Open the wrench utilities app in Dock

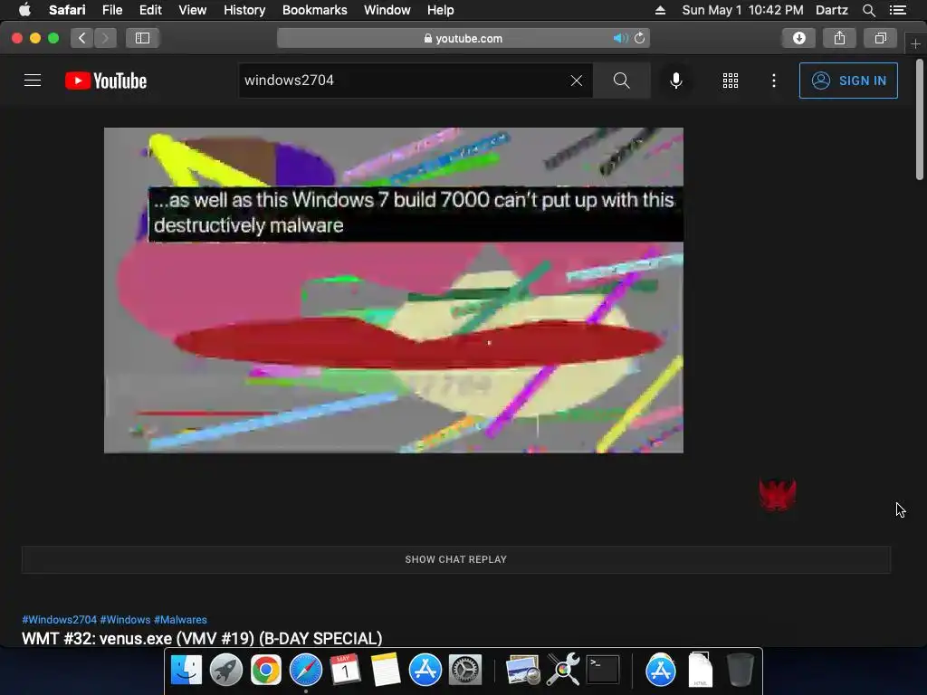(x=563, y=670)
